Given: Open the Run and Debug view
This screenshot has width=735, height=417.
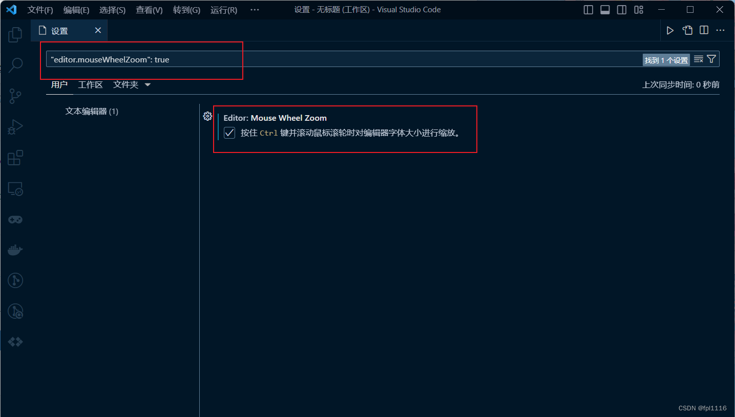Looking at the screenshot, I should (15, 127).
